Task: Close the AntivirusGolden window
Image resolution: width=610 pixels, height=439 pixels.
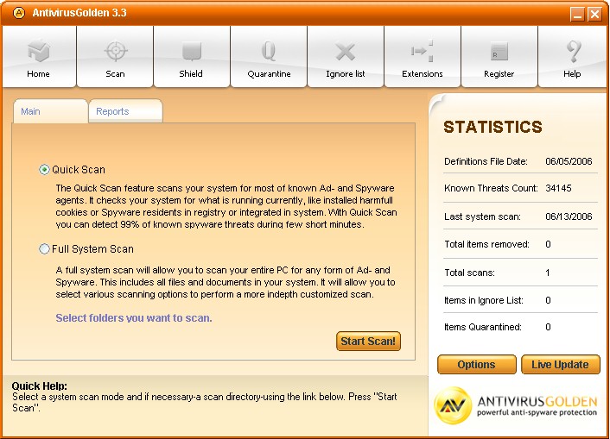Action: pyautogui.click(x=594, y=15)
